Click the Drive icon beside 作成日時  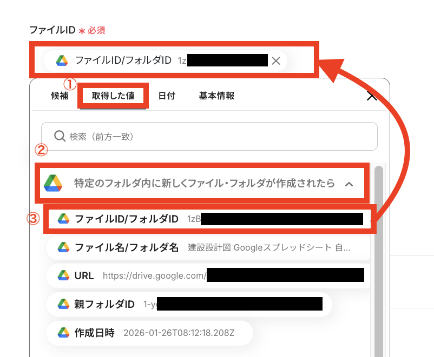point(63,333)
